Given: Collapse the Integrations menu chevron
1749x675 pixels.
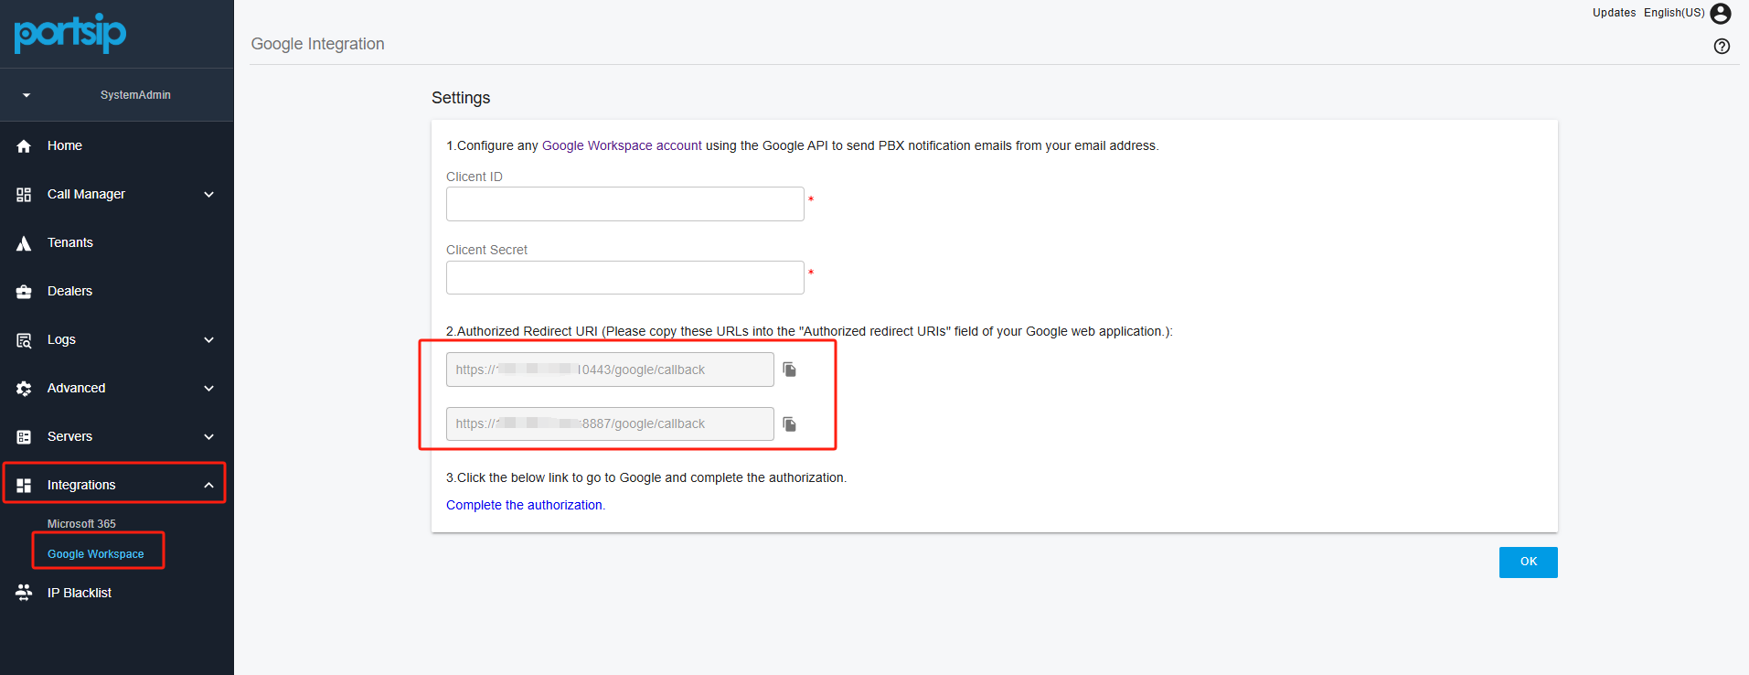Looking at the screenshot, I should tap(208, 486).
